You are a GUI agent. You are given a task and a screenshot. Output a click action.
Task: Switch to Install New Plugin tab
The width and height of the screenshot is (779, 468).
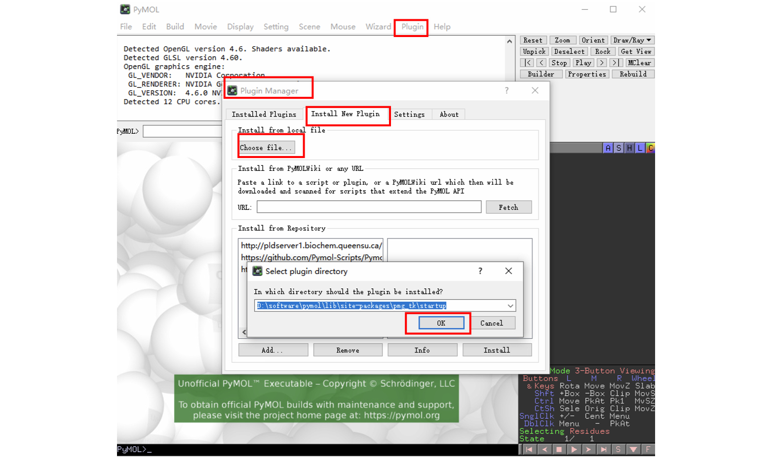click(x=346, y=114)
